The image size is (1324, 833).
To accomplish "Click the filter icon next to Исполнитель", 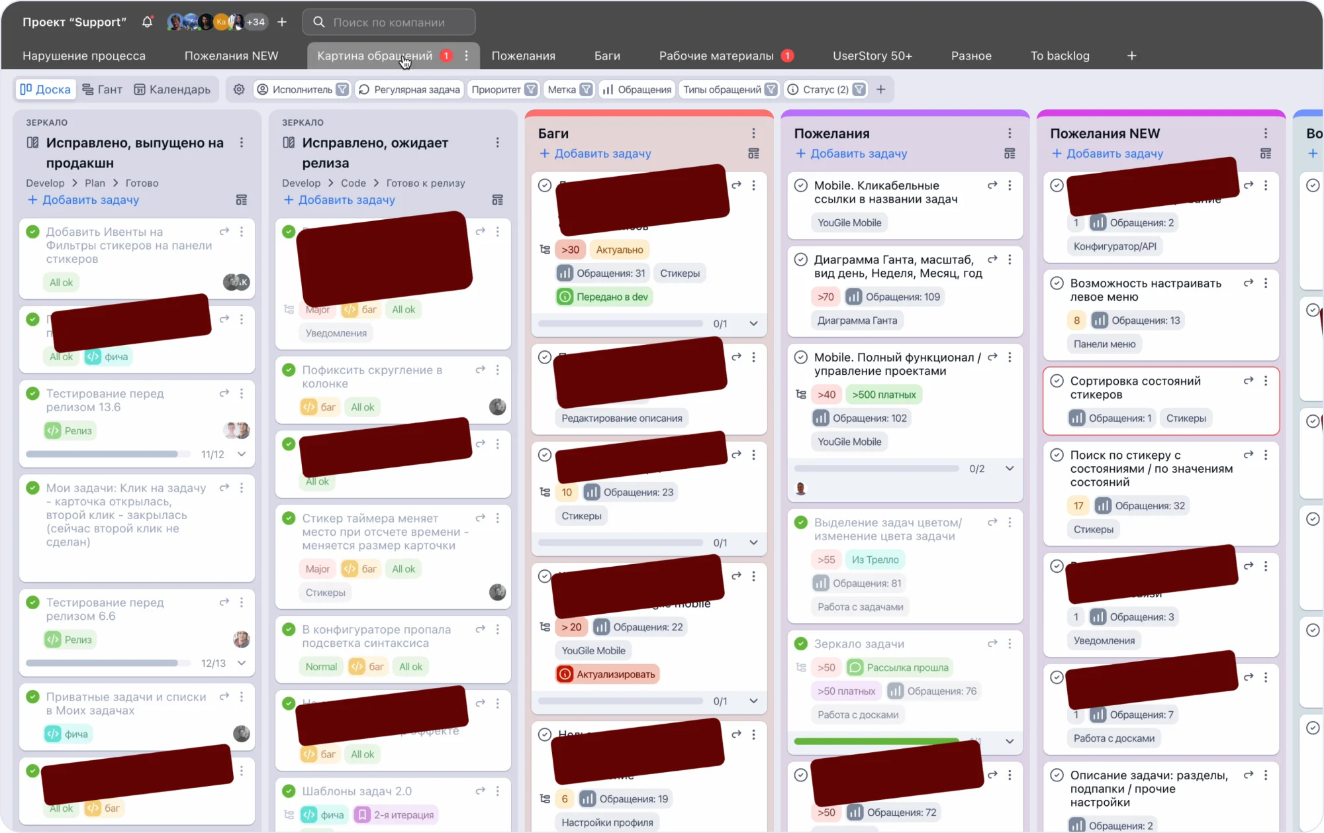I will pos(342,89).
